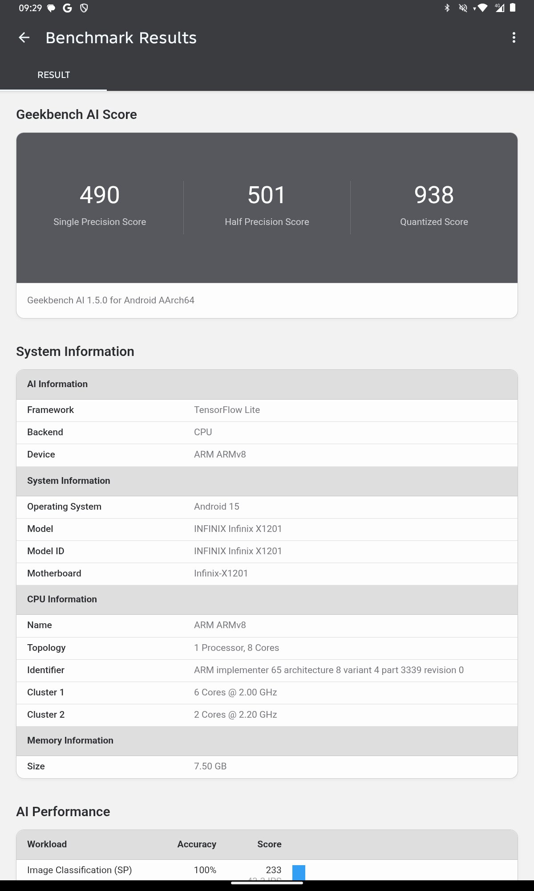Select the Framework TensorFlow Lite row
The width and height of the screenshot is (534, 891).
(267, 410)
